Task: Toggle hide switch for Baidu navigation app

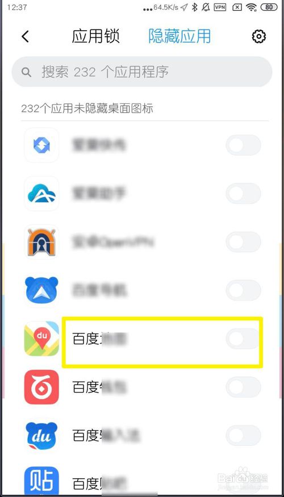Action: (x=243, y=290)
